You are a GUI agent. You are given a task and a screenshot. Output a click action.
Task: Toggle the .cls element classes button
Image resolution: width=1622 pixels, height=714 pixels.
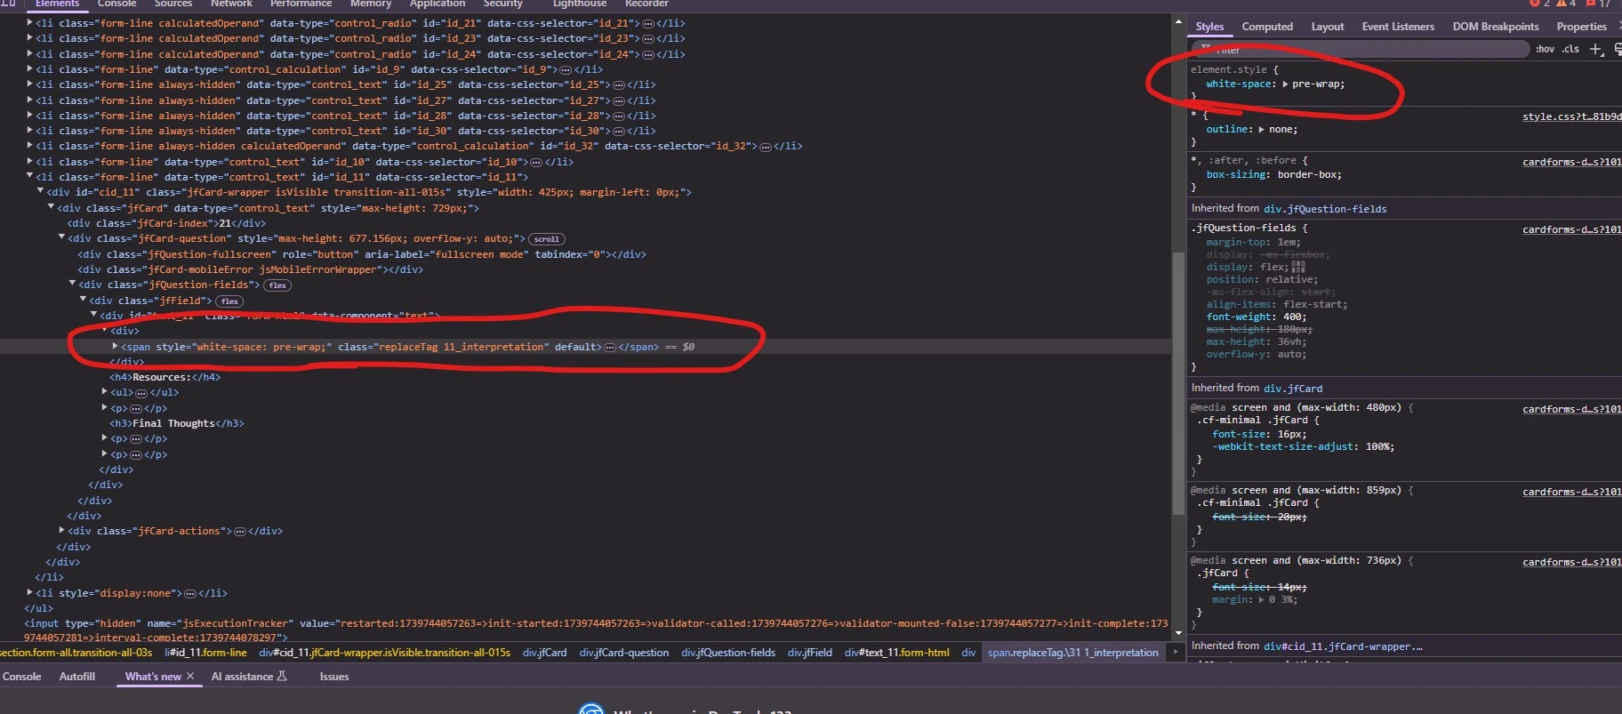click(1571, 49)
